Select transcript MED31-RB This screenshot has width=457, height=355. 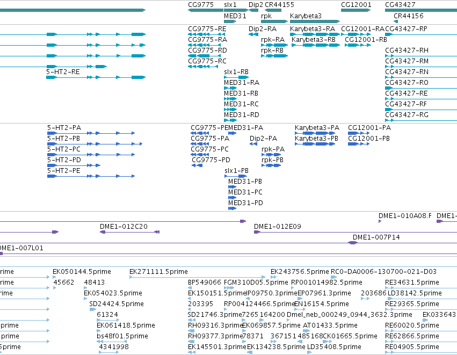[x=241, y=93]
